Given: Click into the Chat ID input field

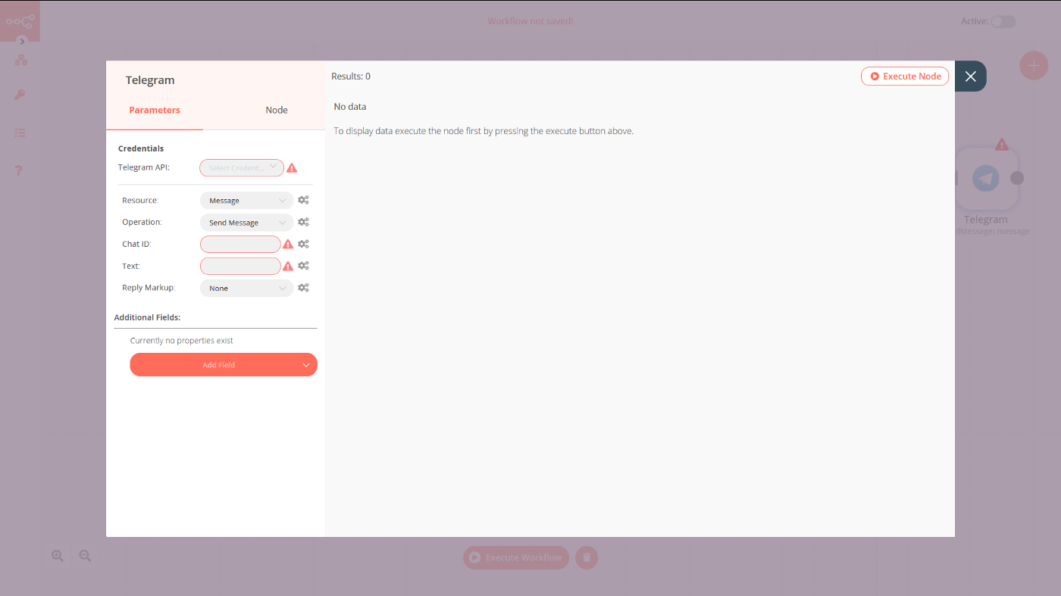Looking at the screenshot, I should tap(240, 245).
